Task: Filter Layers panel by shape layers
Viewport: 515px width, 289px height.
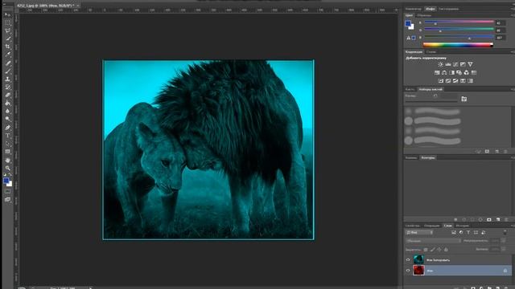Action: click(476, 233)
